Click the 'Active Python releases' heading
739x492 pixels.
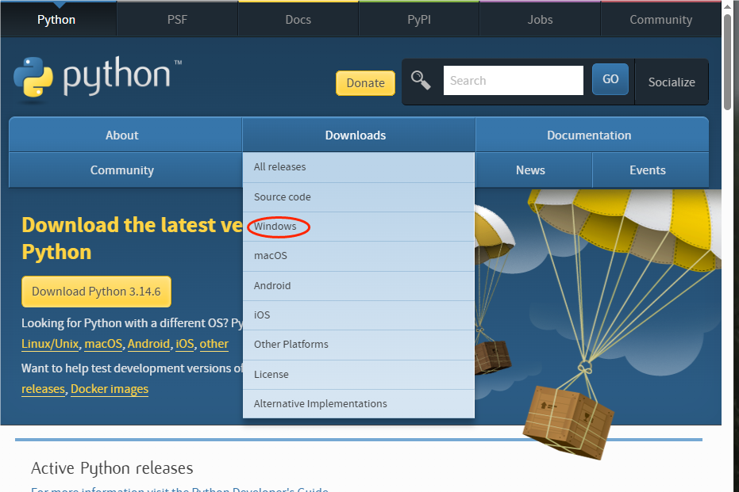click(112, 468)
